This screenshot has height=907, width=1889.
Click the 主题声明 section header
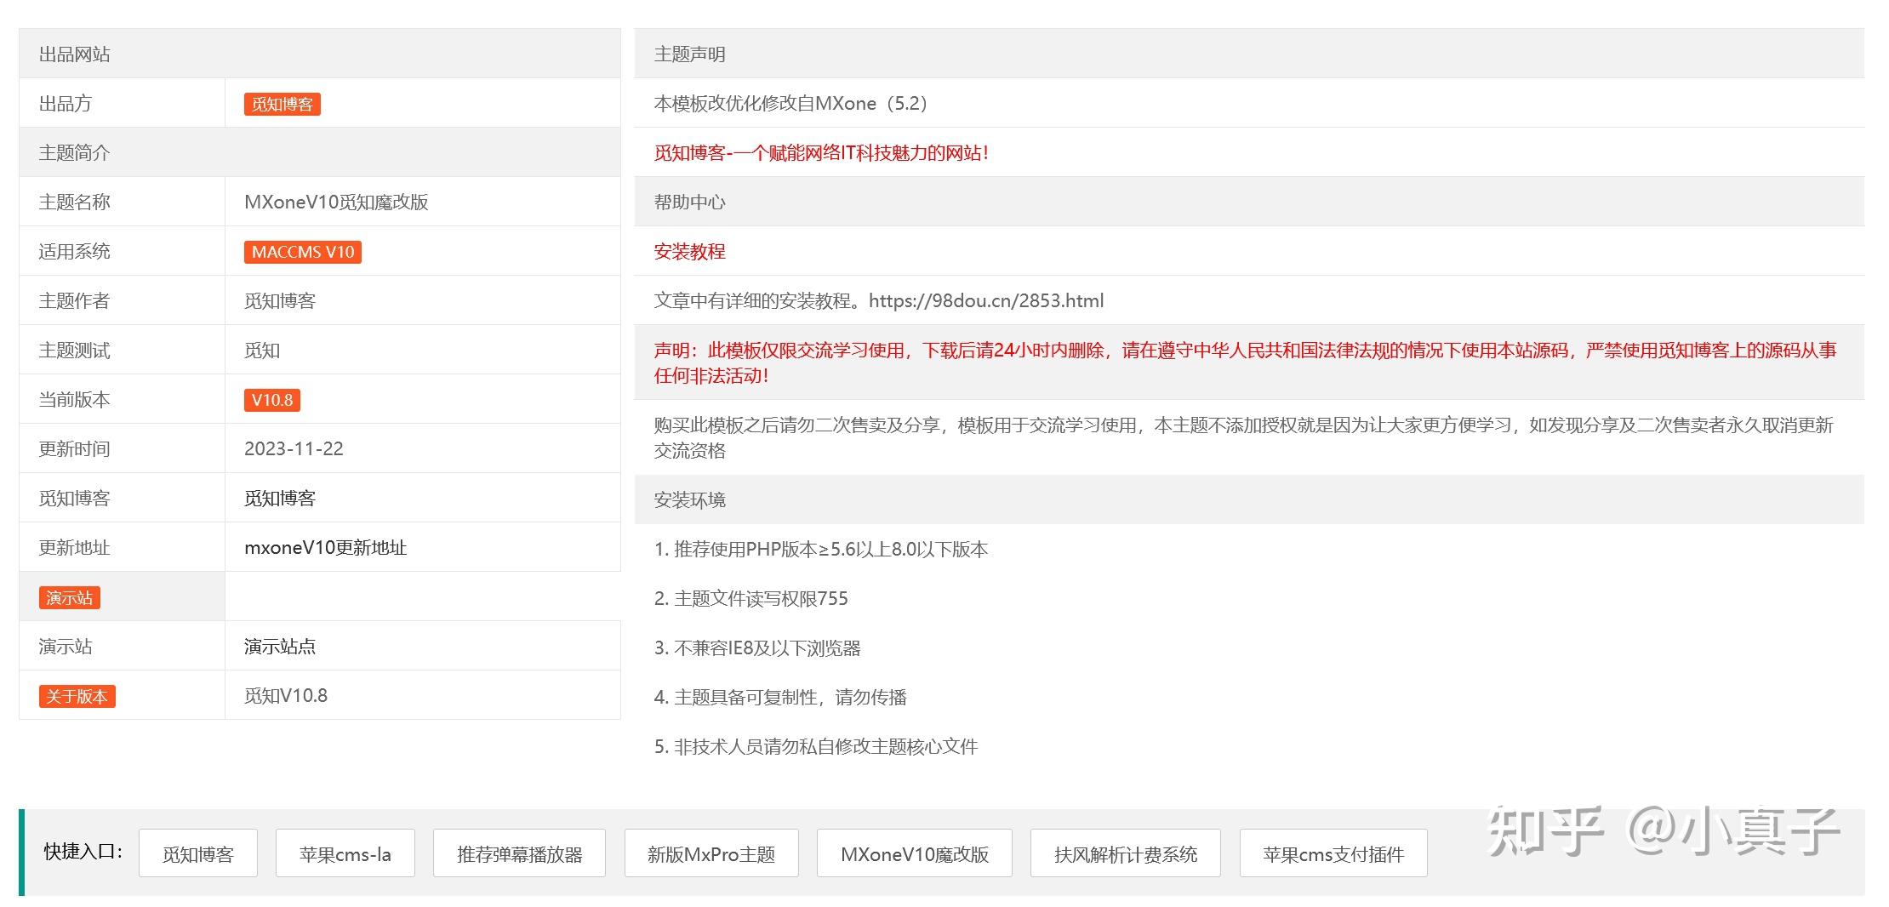pos(689,53)
